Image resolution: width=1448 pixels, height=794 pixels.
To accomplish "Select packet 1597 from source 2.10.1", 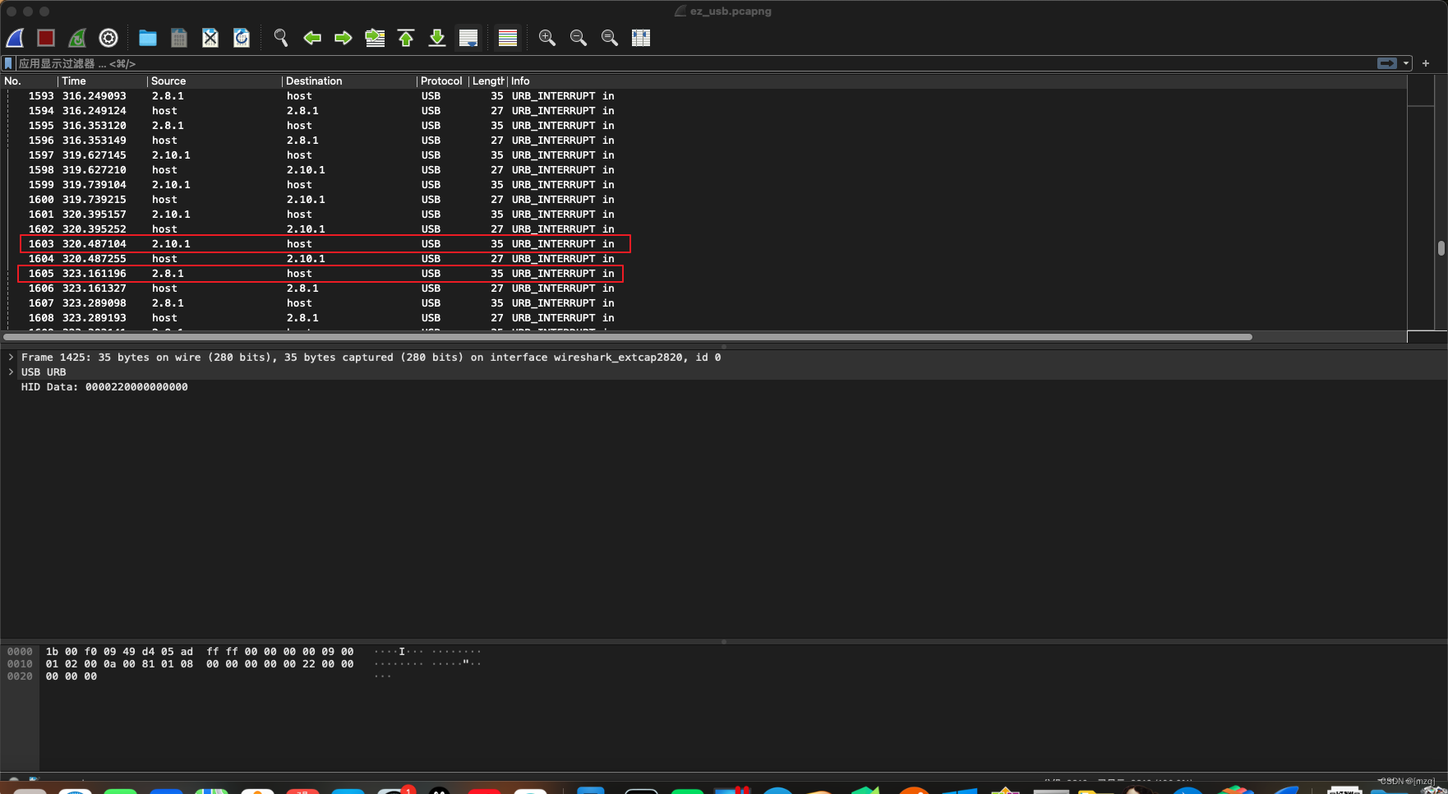I will point(703,155).
